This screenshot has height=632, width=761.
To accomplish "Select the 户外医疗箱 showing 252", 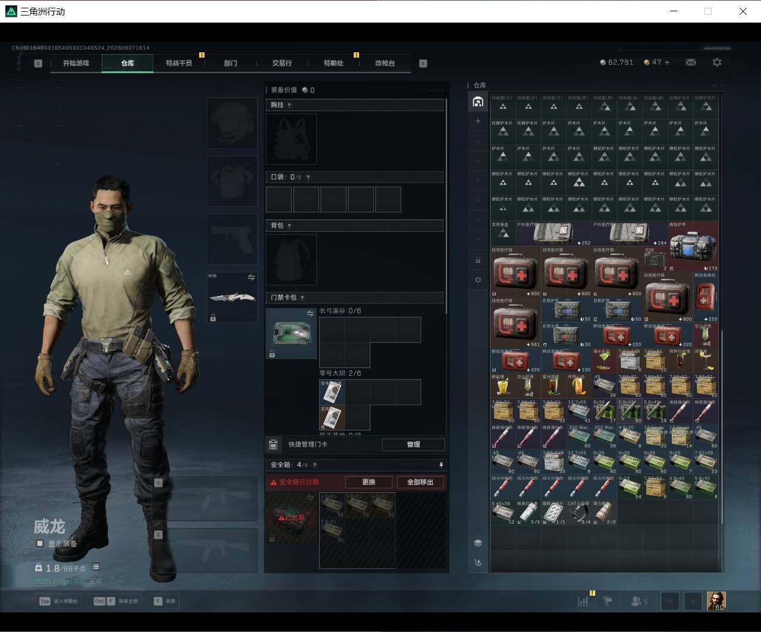I will 554,234.
